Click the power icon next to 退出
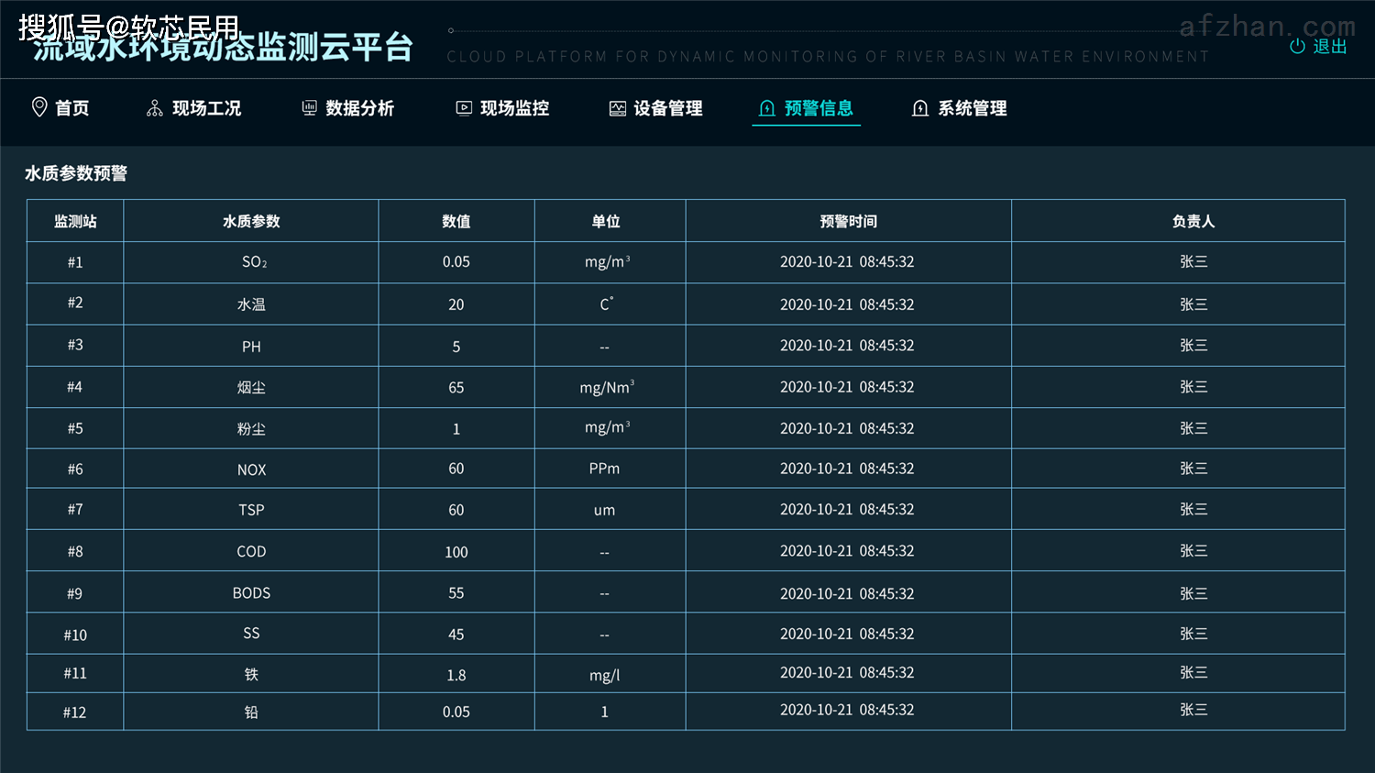Image resolution: width=1375 pixels, height=773 pixels. pos(1296,46)
